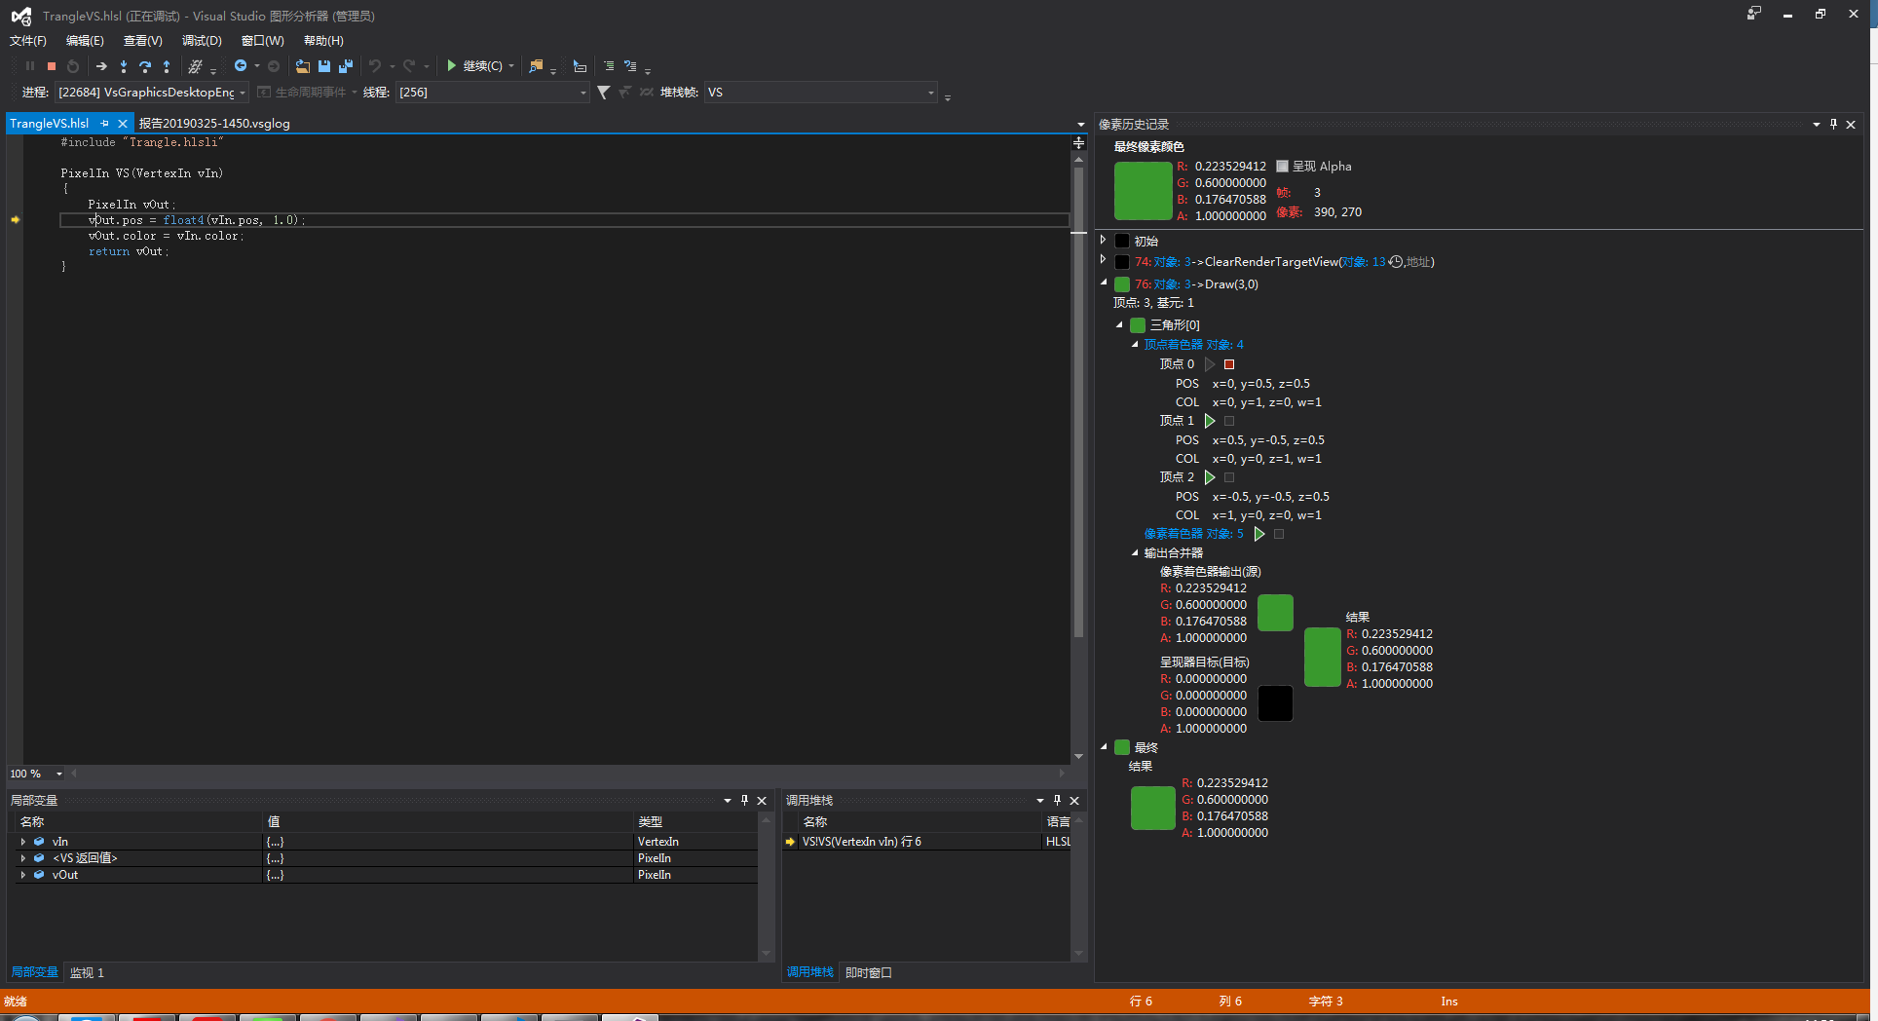The width and height of the screenshot is (1878, 1021).
Task: Click the Save icon in the toolbar
Action: (324, 65)
